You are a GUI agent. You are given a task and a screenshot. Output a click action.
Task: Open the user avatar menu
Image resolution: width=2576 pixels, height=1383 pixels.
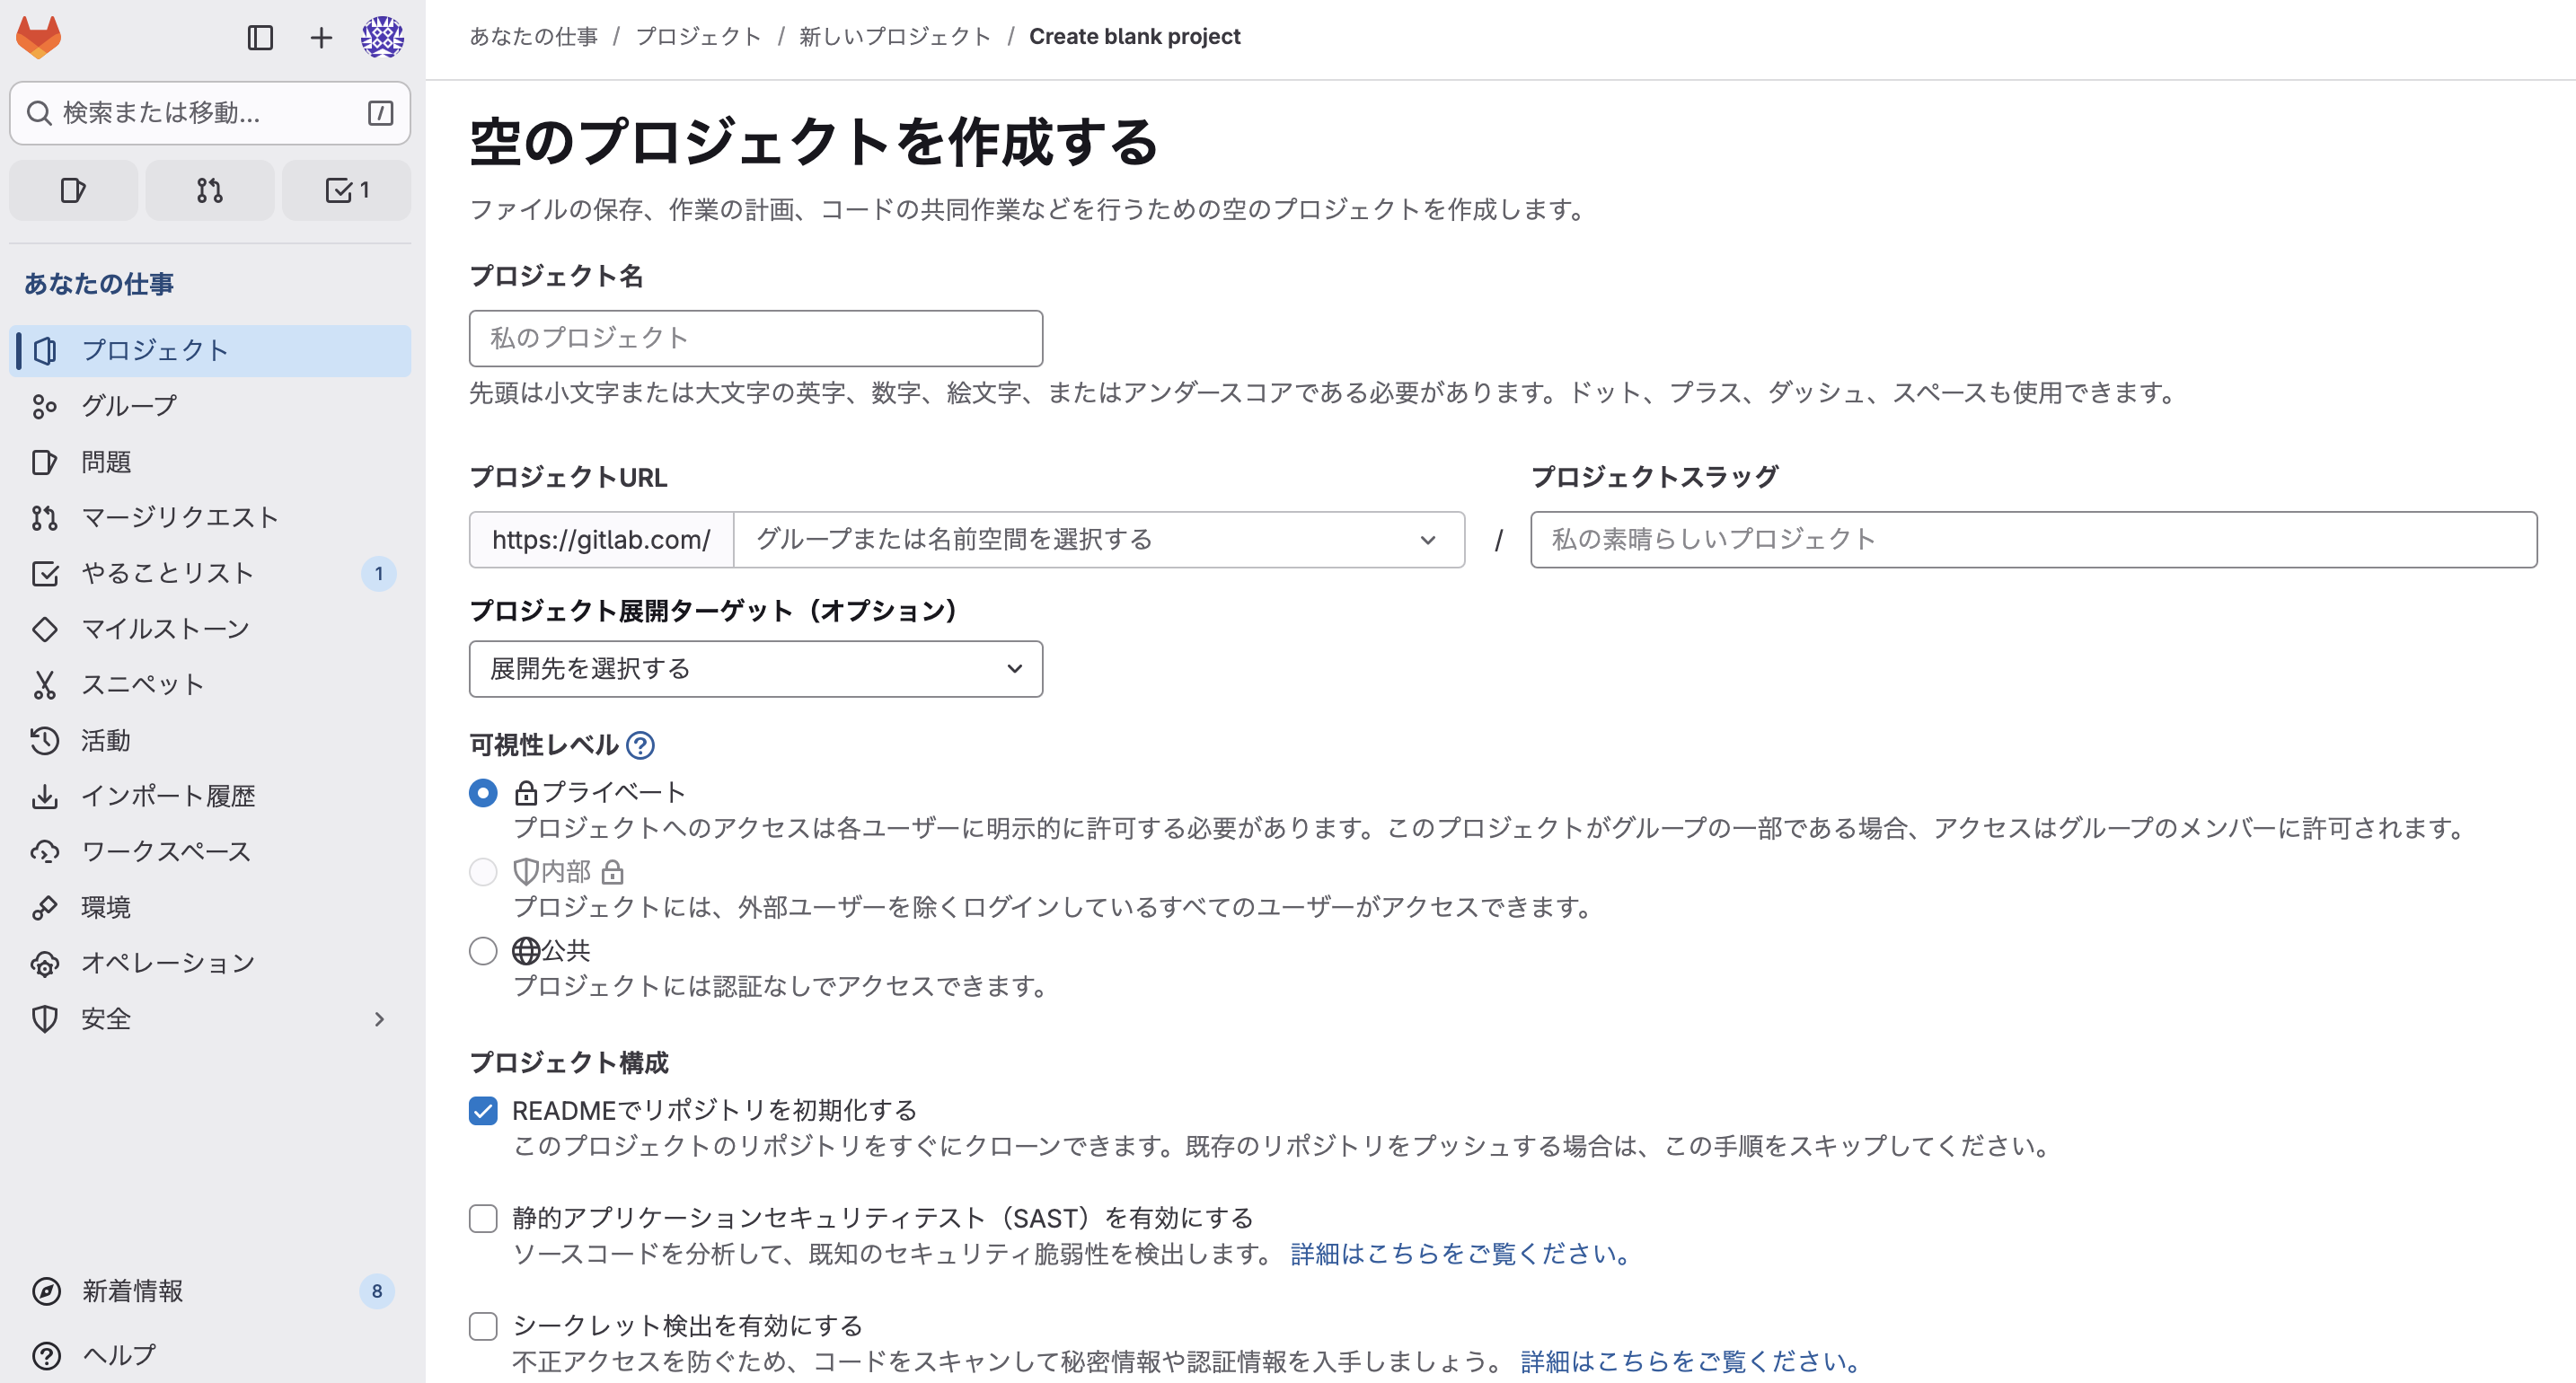pos(382,38)
